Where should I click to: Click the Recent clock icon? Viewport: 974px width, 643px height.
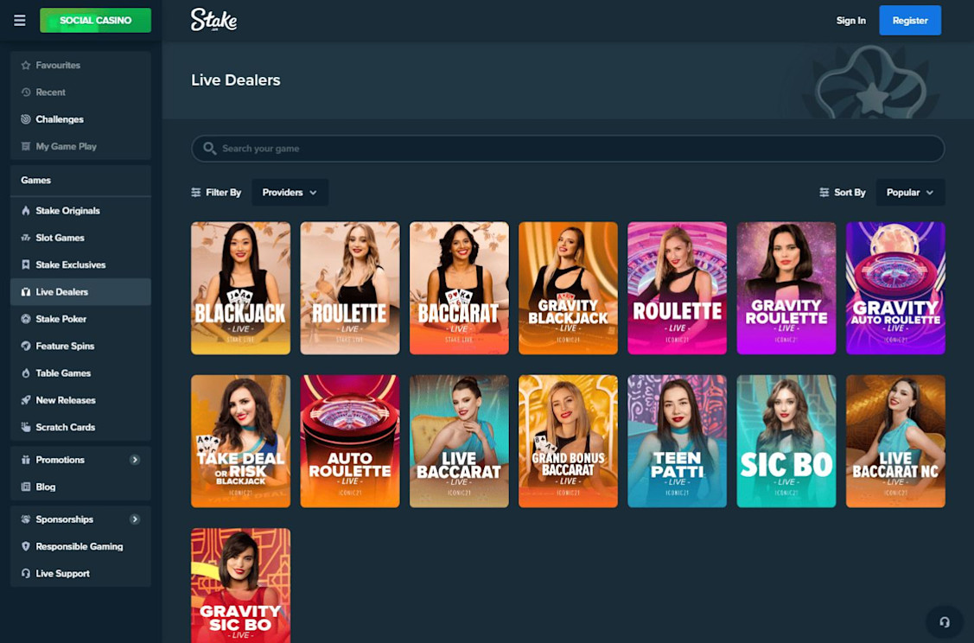tap(25, 92)
